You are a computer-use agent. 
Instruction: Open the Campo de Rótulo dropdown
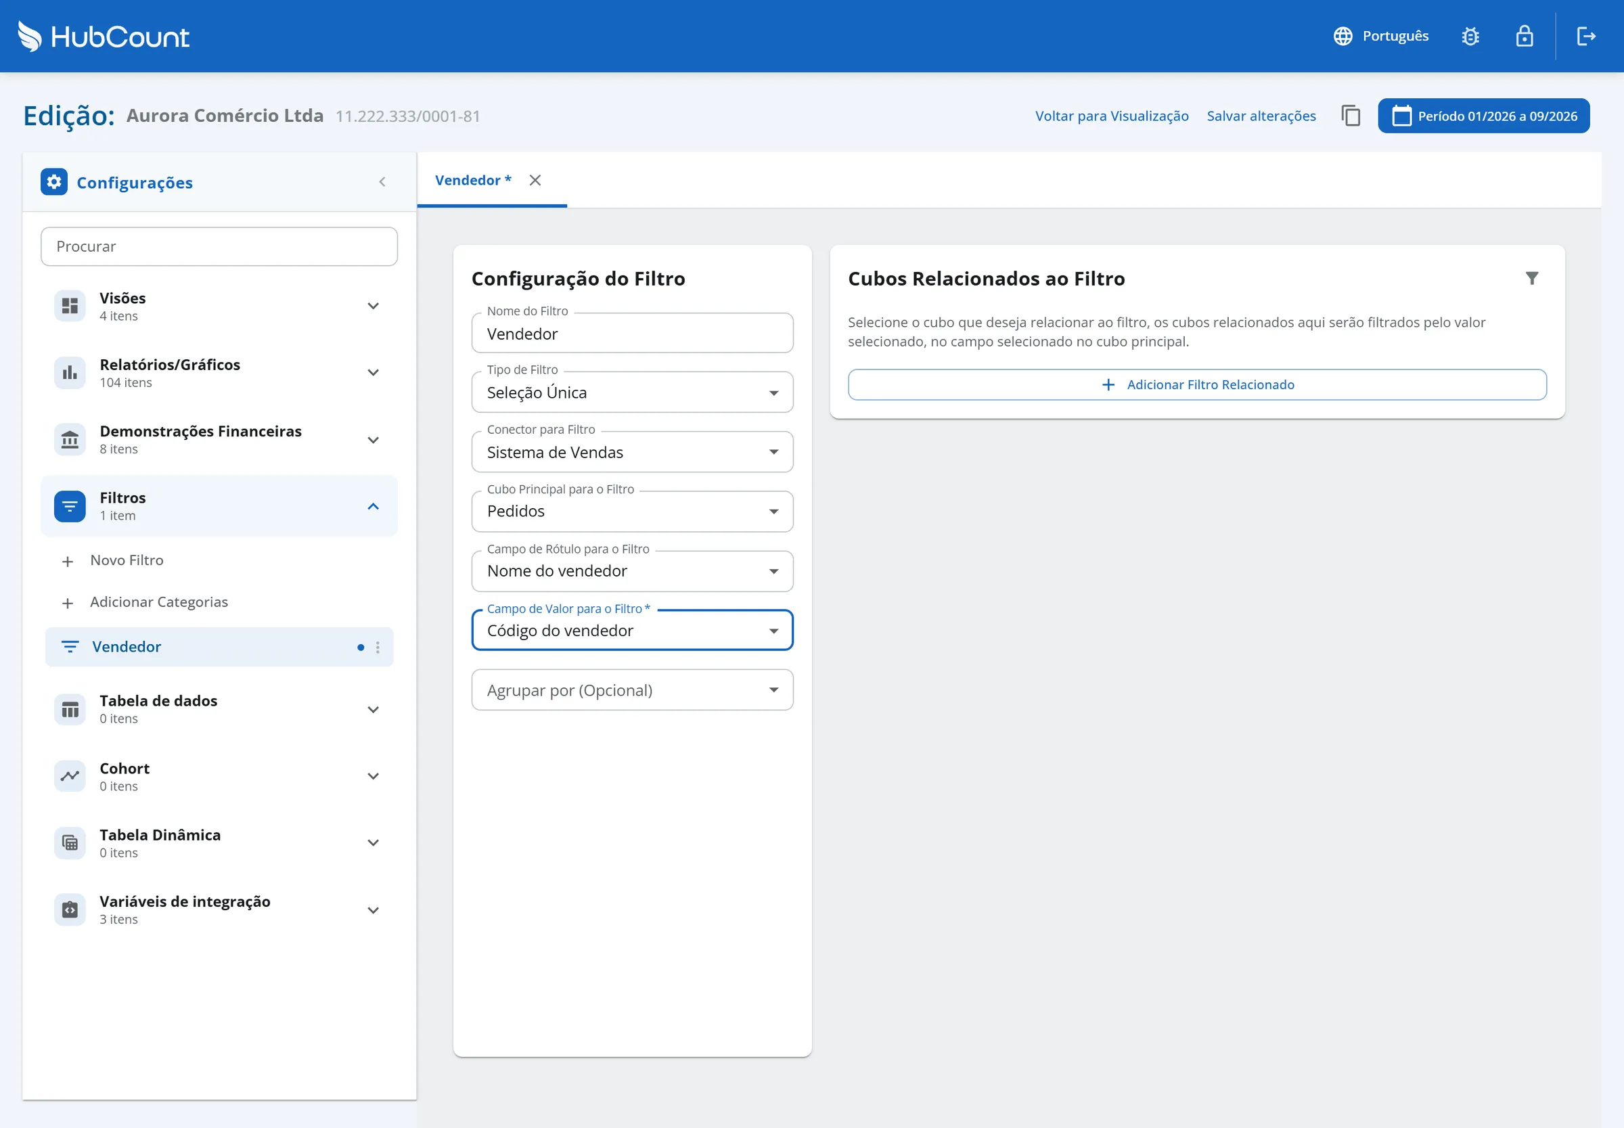pyautogui.click(x=632, y=571)
